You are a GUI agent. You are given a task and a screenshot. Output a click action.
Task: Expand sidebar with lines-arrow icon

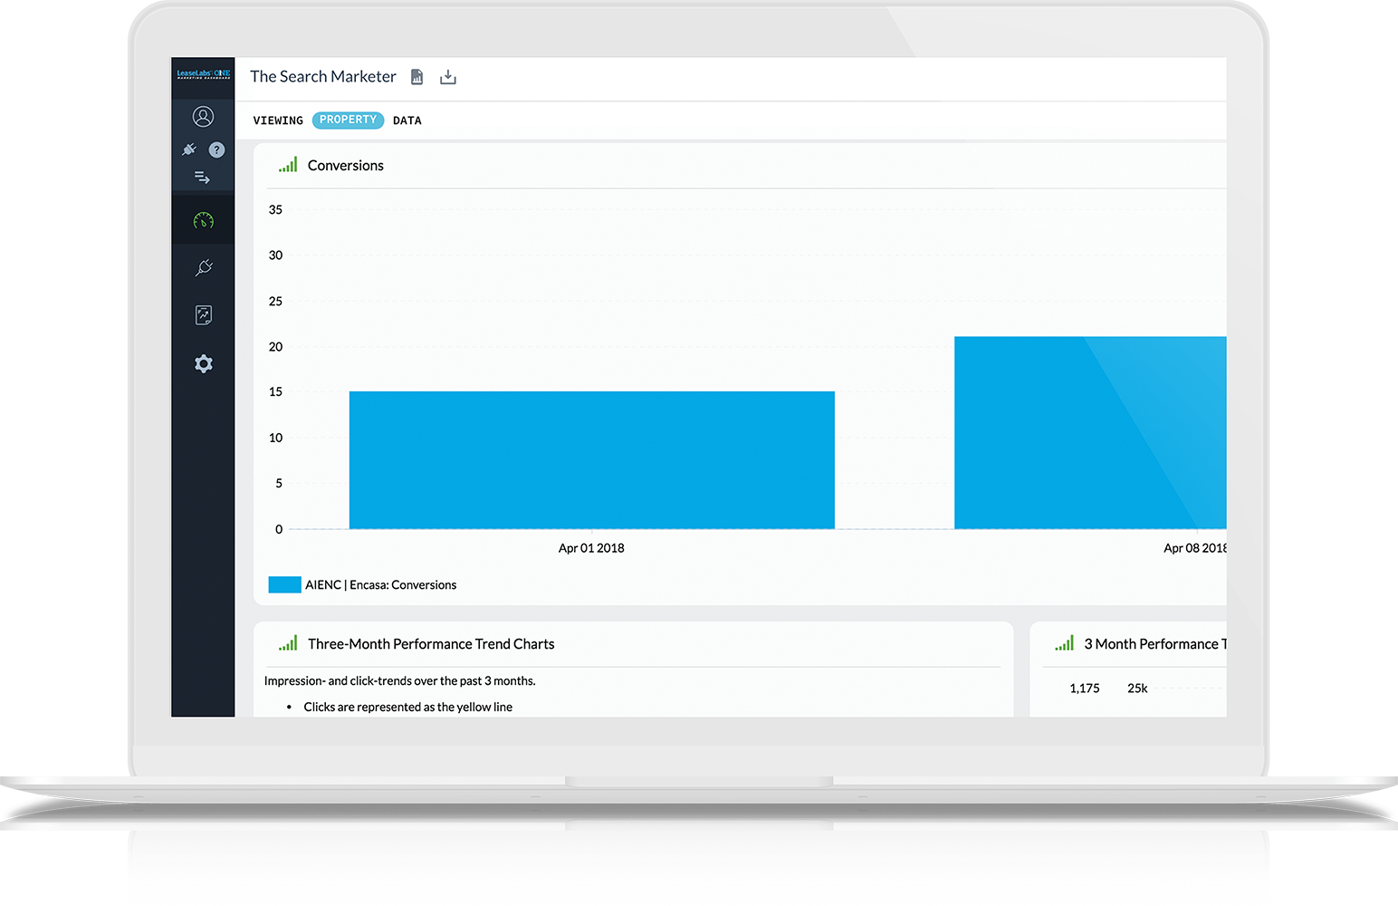click(x=202, y=178)
